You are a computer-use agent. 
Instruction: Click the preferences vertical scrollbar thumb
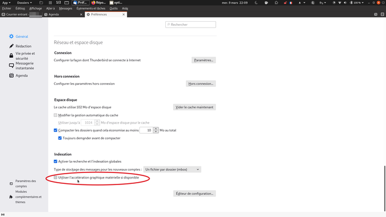pos(385,189)
